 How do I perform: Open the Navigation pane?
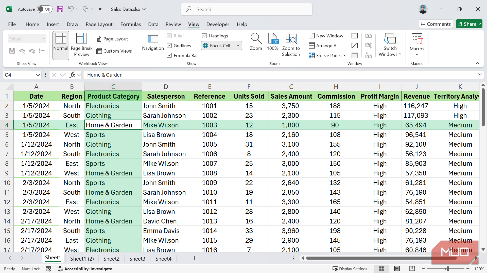point(153,42)
